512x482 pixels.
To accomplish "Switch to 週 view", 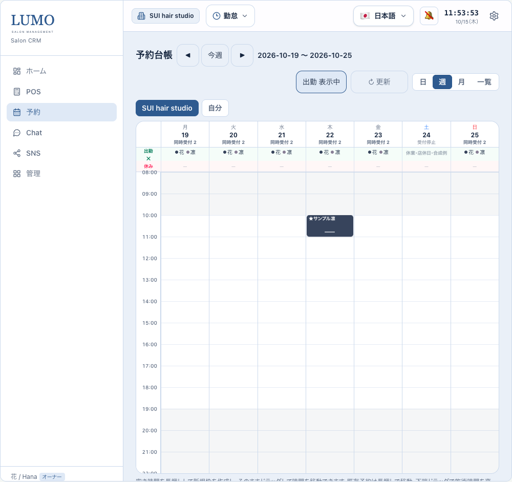I will [442, 82].
